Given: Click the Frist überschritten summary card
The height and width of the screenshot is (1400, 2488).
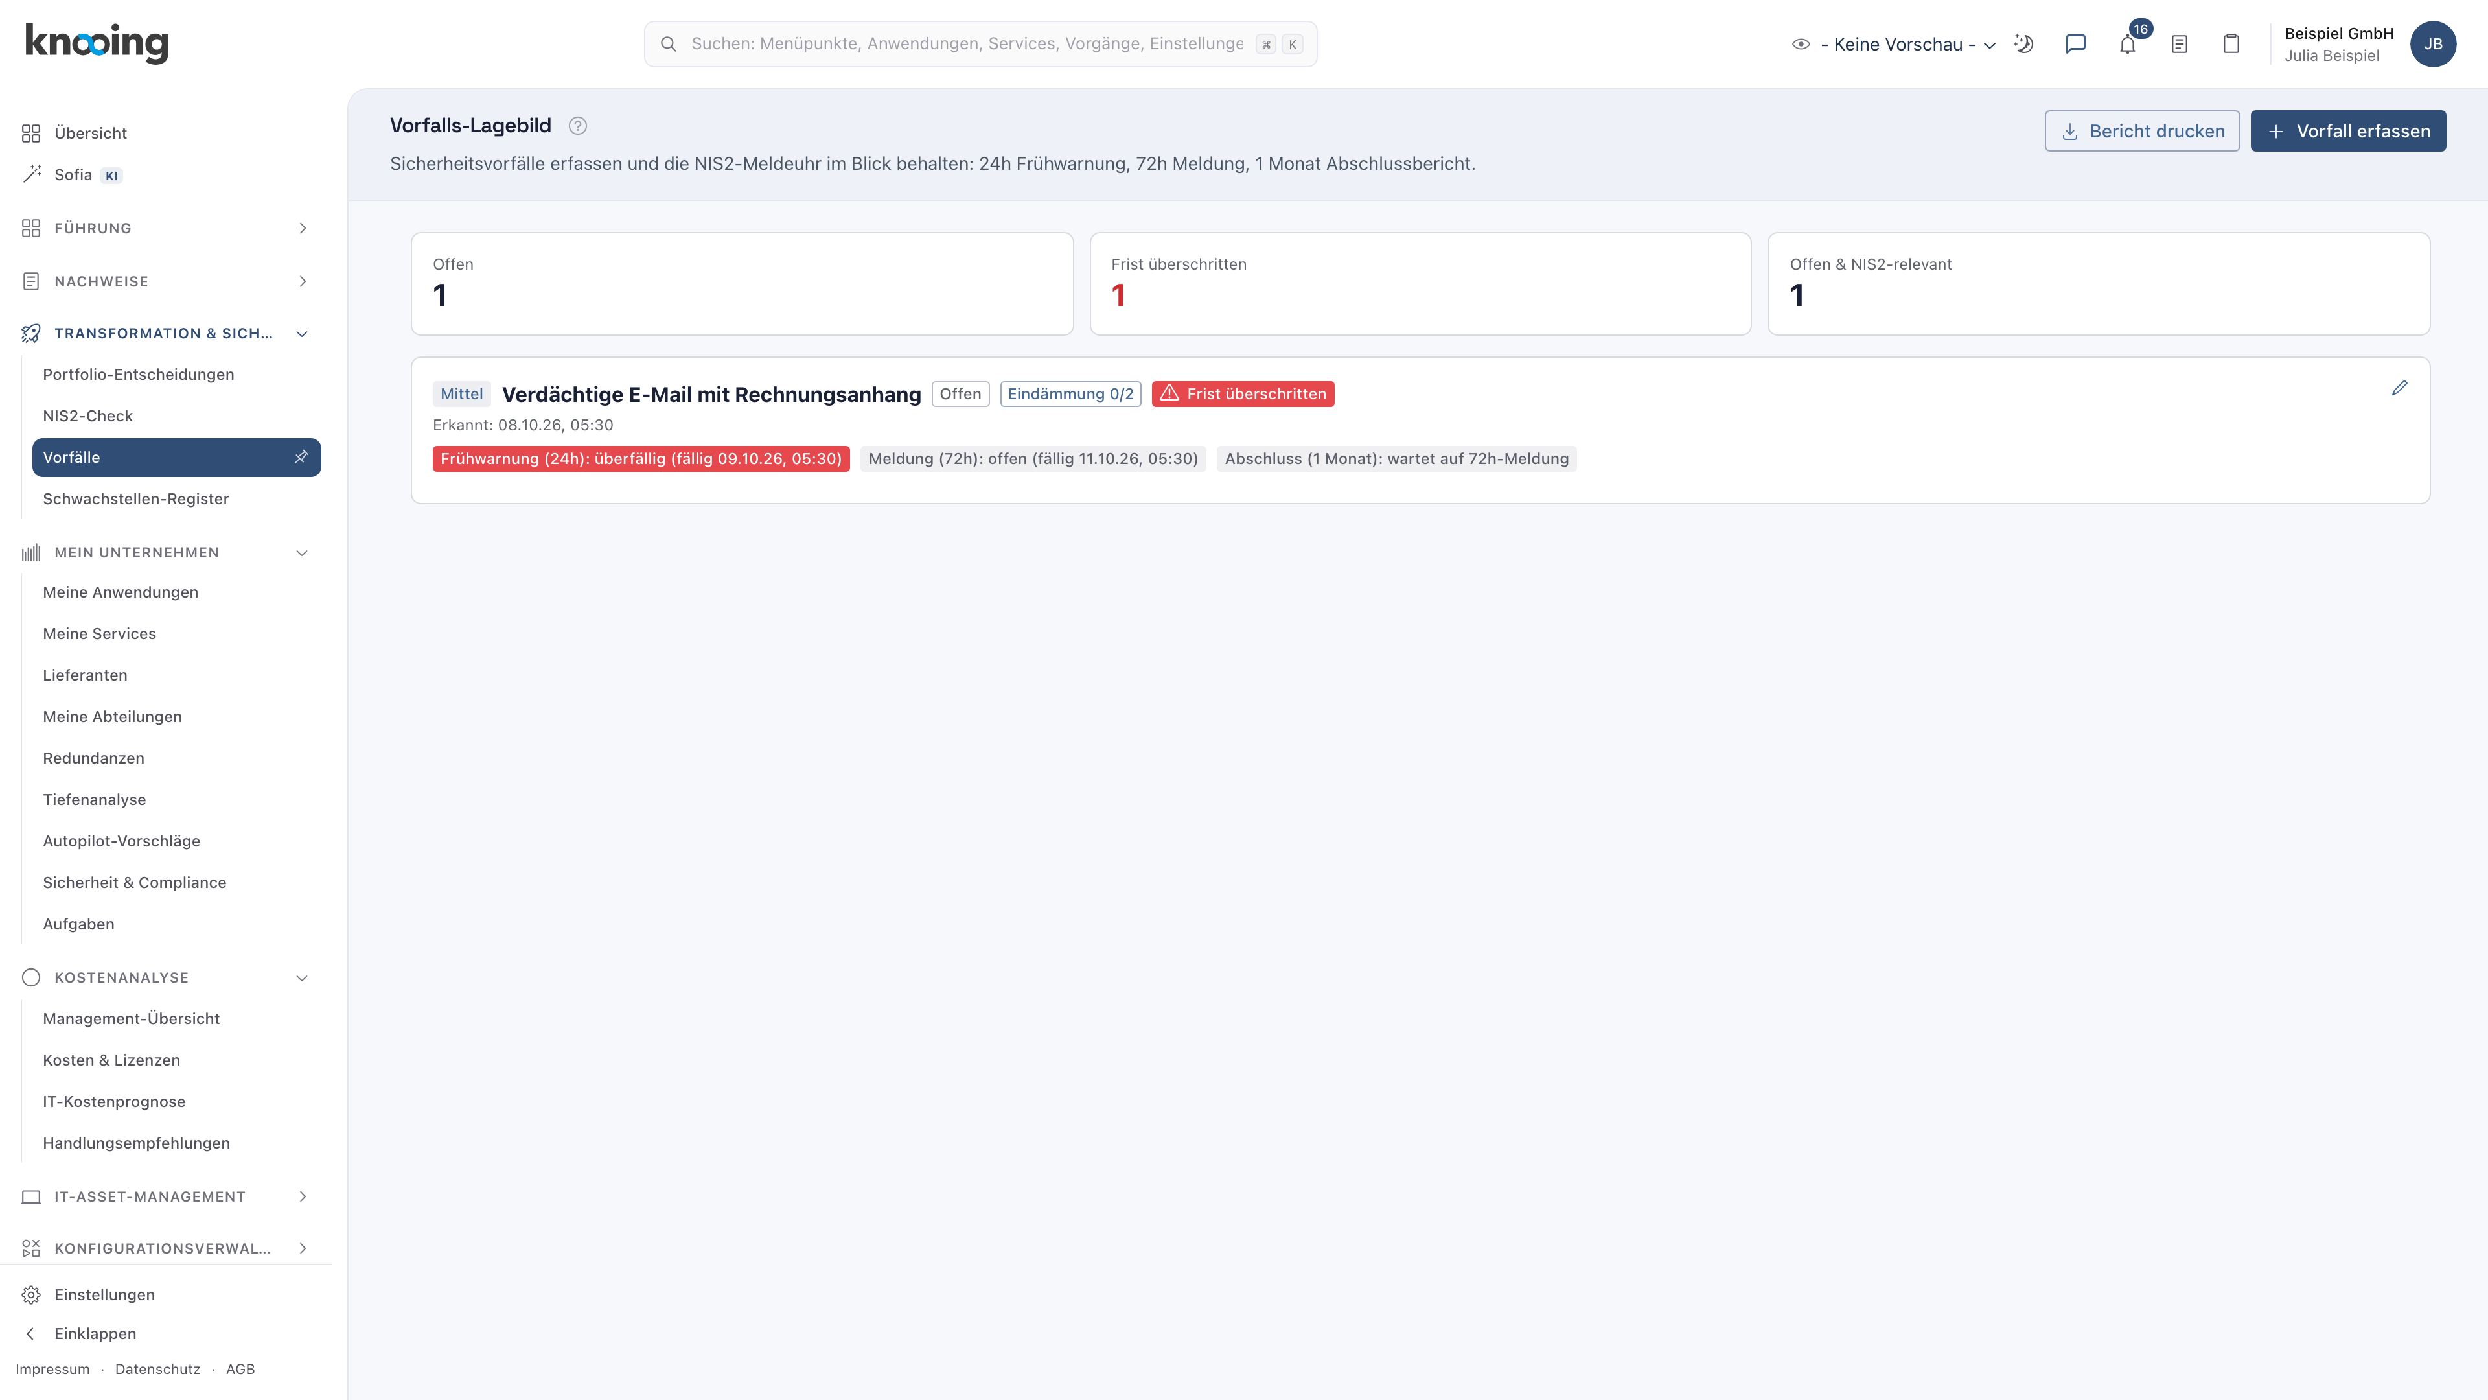Looking at the screenshot, I should coord(1420,284).
